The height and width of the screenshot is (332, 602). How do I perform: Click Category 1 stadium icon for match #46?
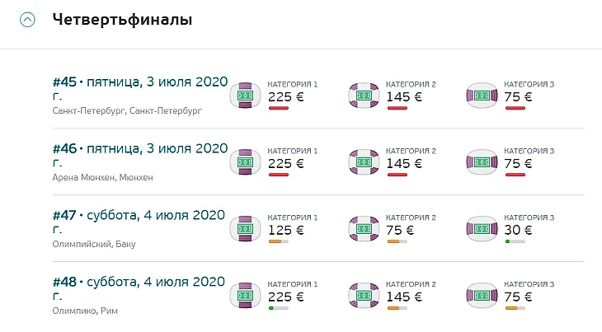tap(245, 162)
